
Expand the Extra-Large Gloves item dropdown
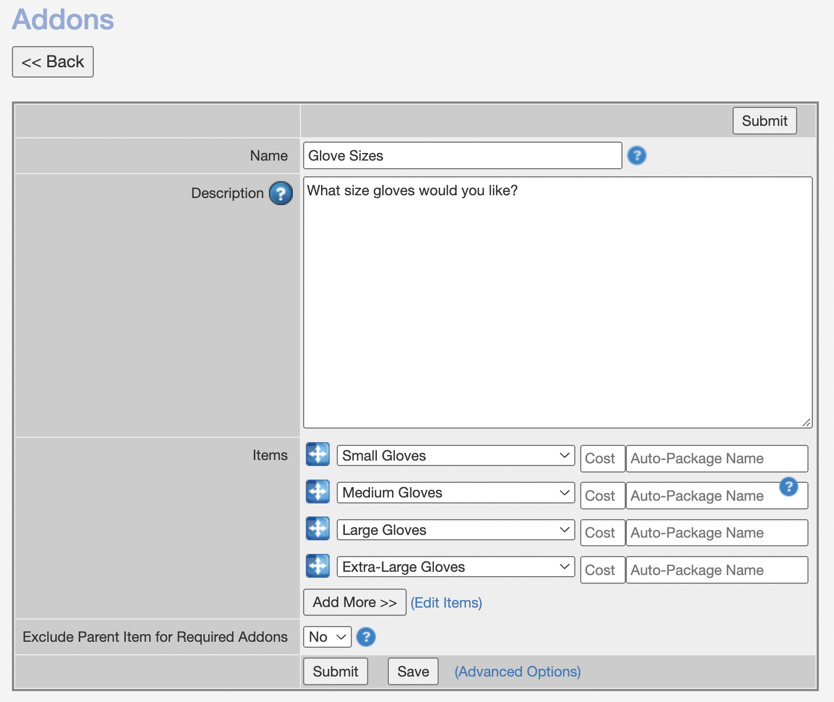[x=456, y=567]
